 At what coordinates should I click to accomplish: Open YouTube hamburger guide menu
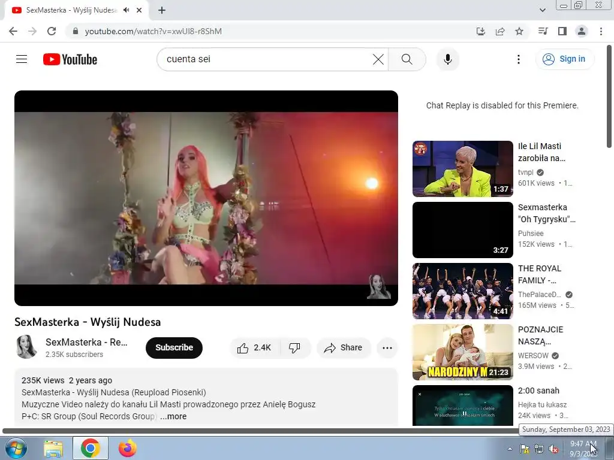pyautogui.click(x=22, y=59)
